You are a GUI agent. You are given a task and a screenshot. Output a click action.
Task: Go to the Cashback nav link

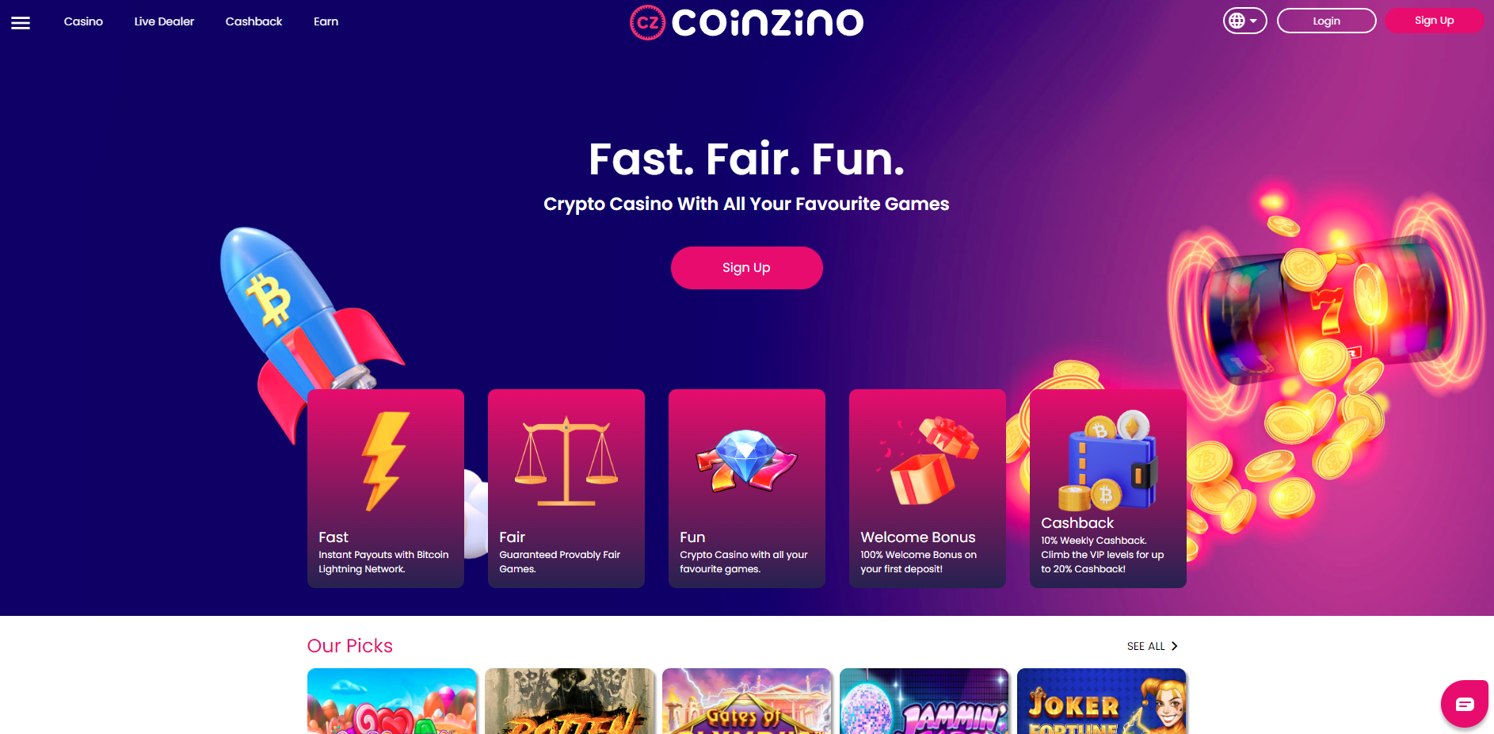[253, 21]
